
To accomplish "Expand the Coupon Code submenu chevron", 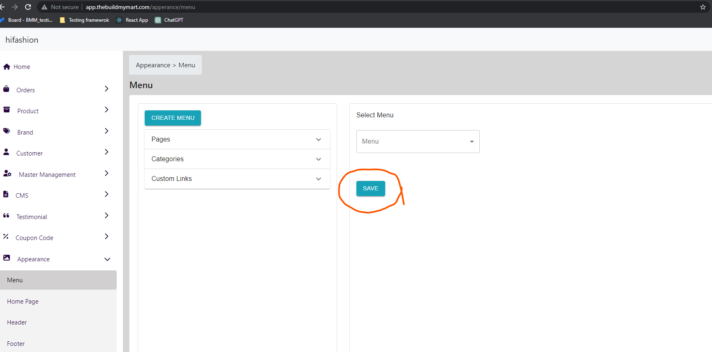I will click(106, 236).
